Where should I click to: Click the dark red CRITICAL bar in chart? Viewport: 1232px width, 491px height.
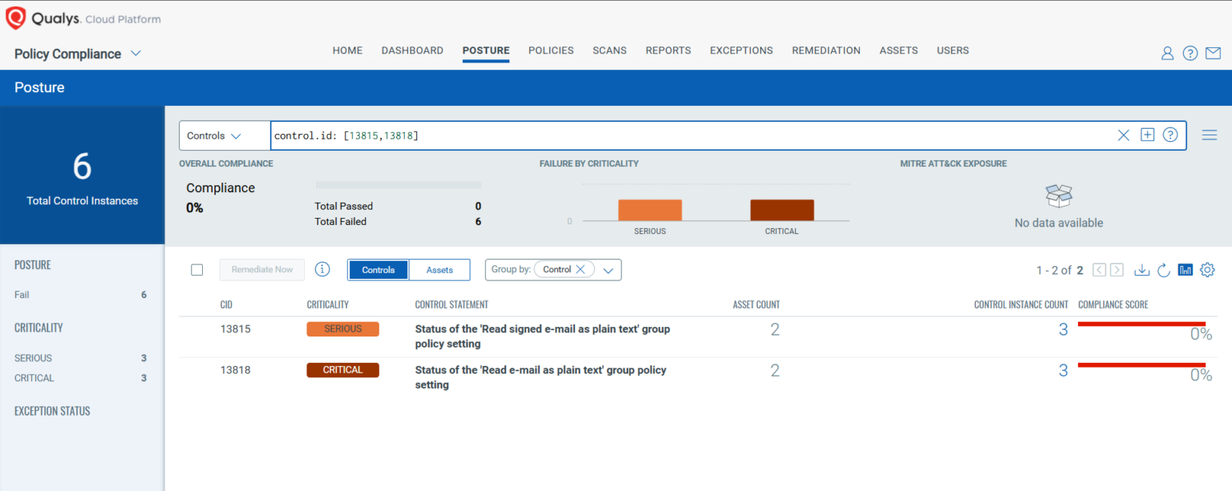[x=782, y=210]
